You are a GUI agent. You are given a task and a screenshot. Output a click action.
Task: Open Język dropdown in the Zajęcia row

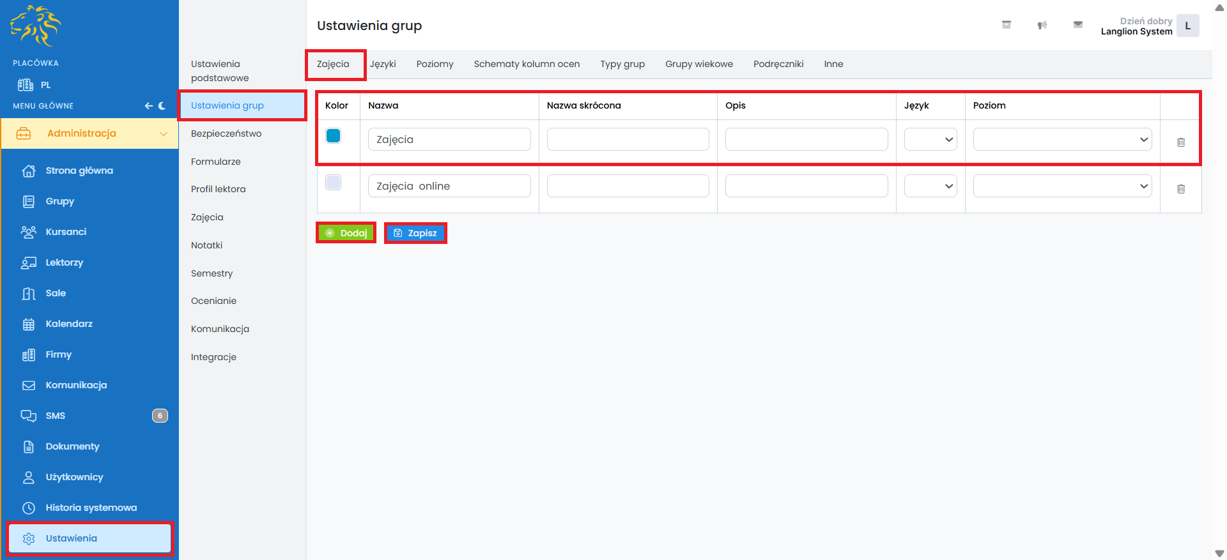[x=930, y=139]
